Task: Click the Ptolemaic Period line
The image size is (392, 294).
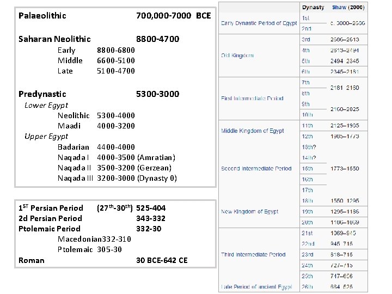Action: pos(50,229)
